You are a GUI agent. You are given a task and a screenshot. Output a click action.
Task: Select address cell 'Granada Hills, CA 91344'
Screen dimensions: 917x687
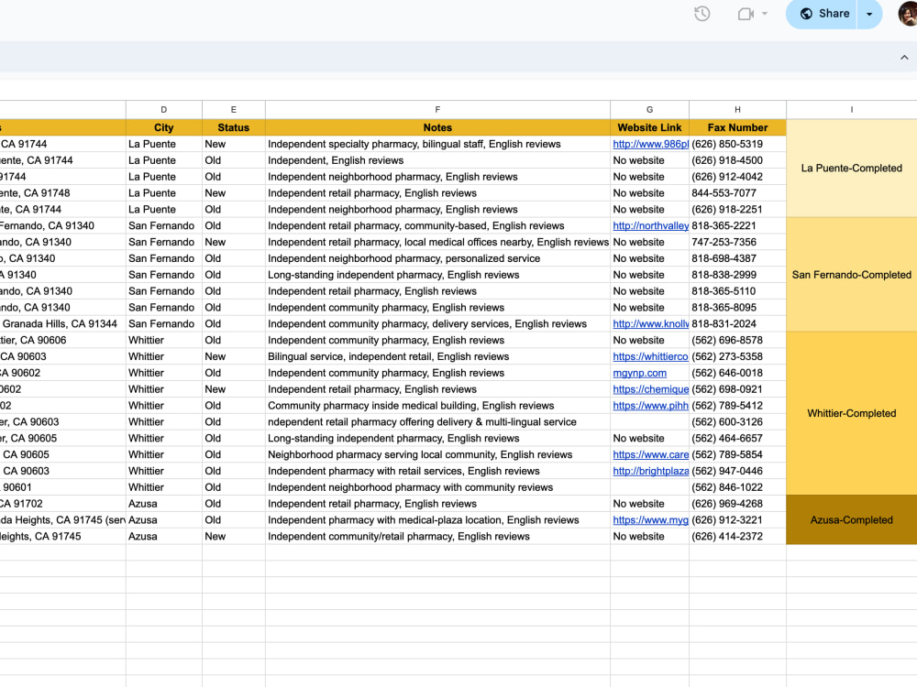[62, 323]
